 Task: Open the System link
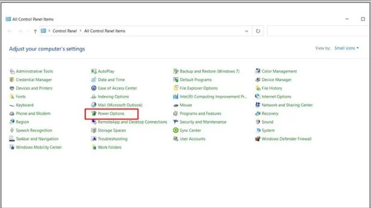pos(268,130)
